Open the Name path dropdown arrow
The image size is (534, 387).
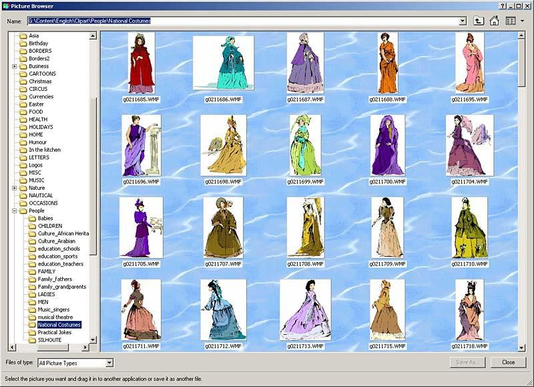[x=463, y=21]
